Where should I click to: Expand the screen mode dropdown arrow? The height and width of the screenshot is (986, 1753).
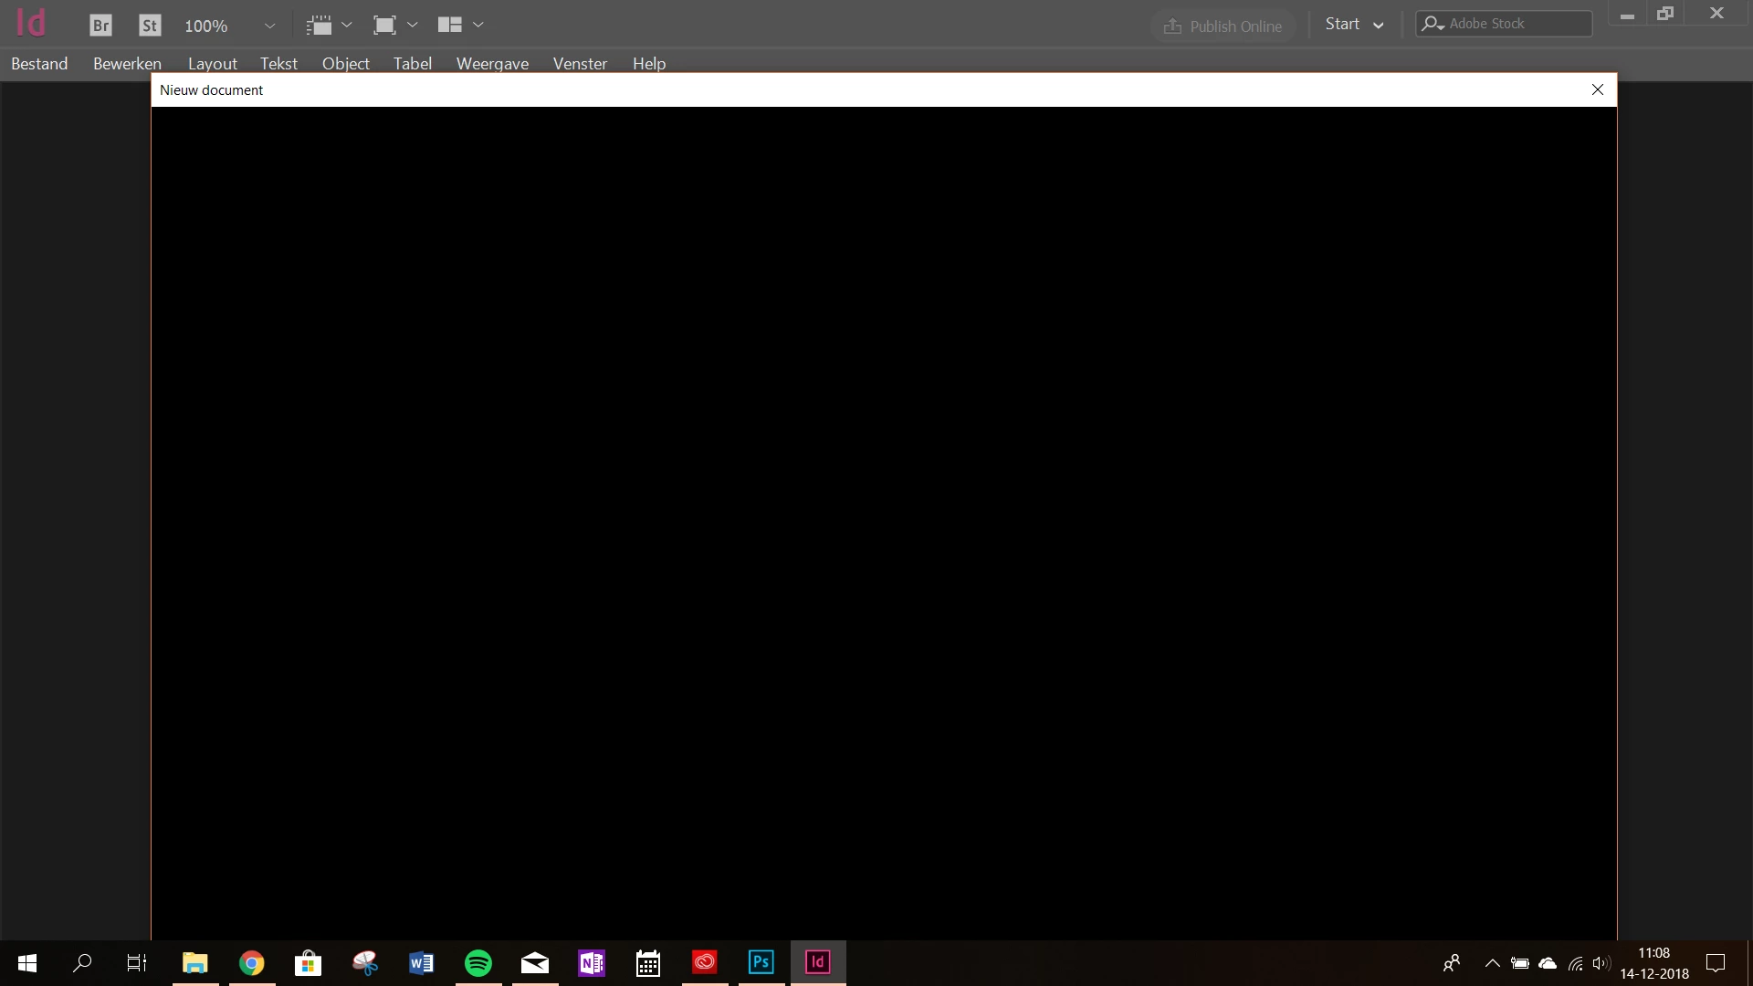click(413, 26)
